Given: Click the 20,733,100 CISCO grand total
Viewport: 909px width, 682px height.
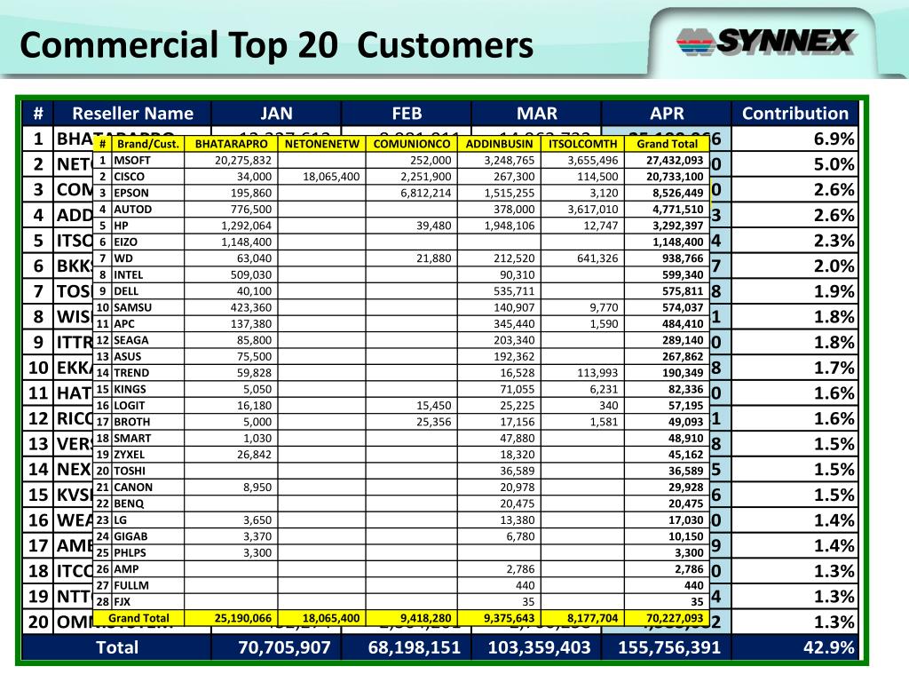Looking at the screenshot, I should pyautogui.click(x=675, y=177).
